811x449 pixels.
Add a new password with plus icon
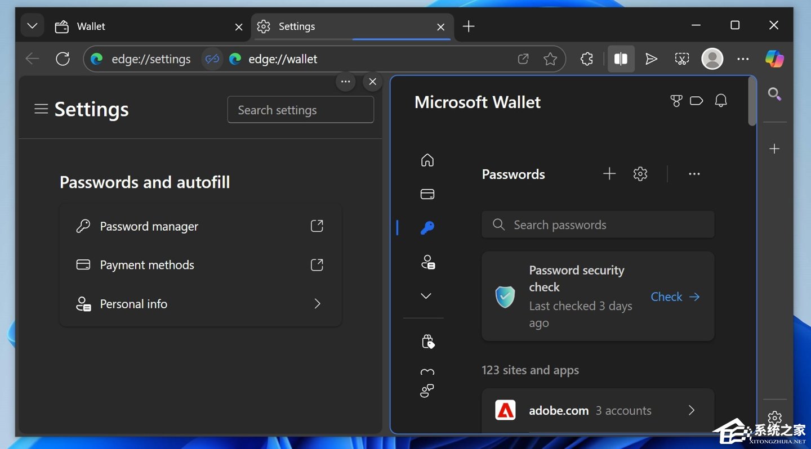click(x=609, y=174)
